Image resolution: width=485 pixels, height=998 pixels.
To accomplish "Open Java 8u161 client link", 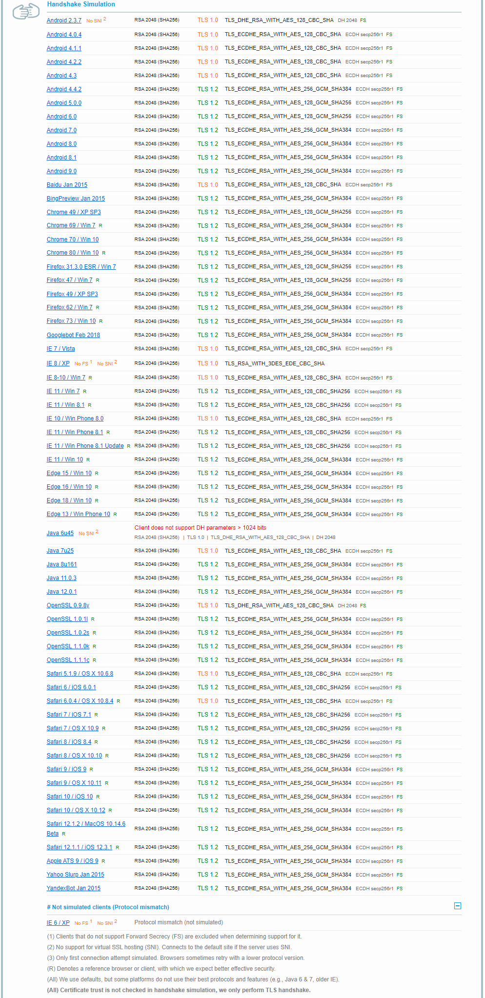I will pos(61,564).
